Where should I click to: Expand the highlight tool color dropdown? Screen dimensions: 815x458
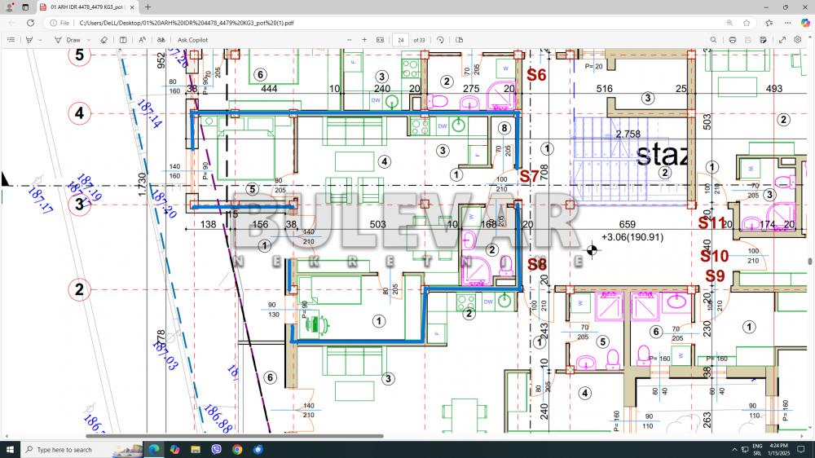[40, 39]
